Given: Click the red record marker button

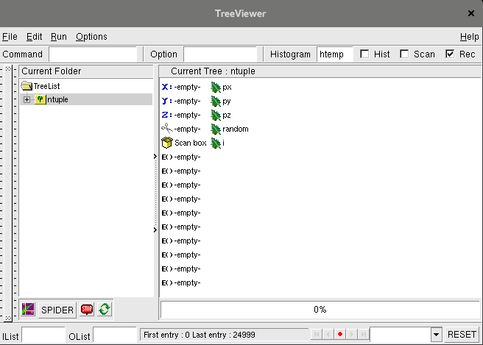Looking at the screenshot, I should tap(340, 334).
